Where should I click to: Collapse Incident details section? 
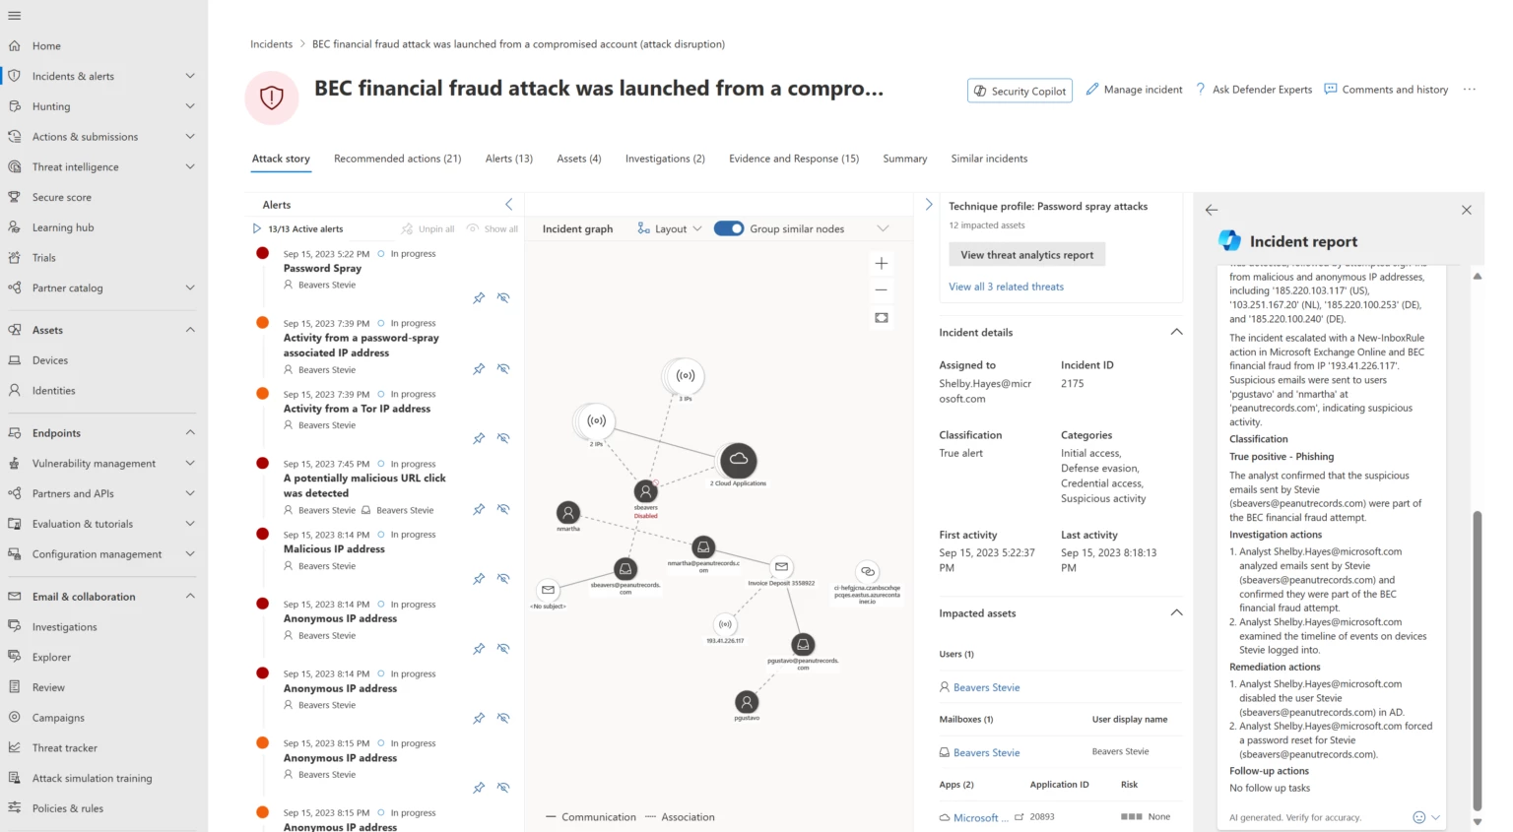[x=1176, y=332]
